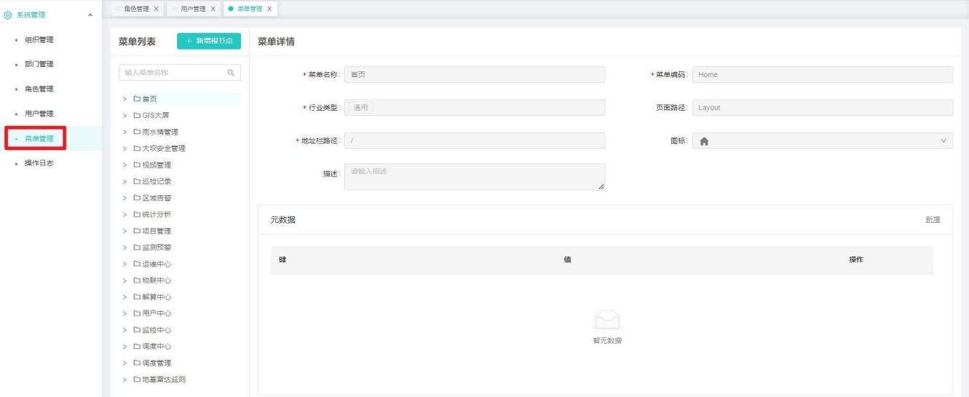969x397 pixels.
Task: Click the folder icon next to GIS大屏
Action: point(137,115)
